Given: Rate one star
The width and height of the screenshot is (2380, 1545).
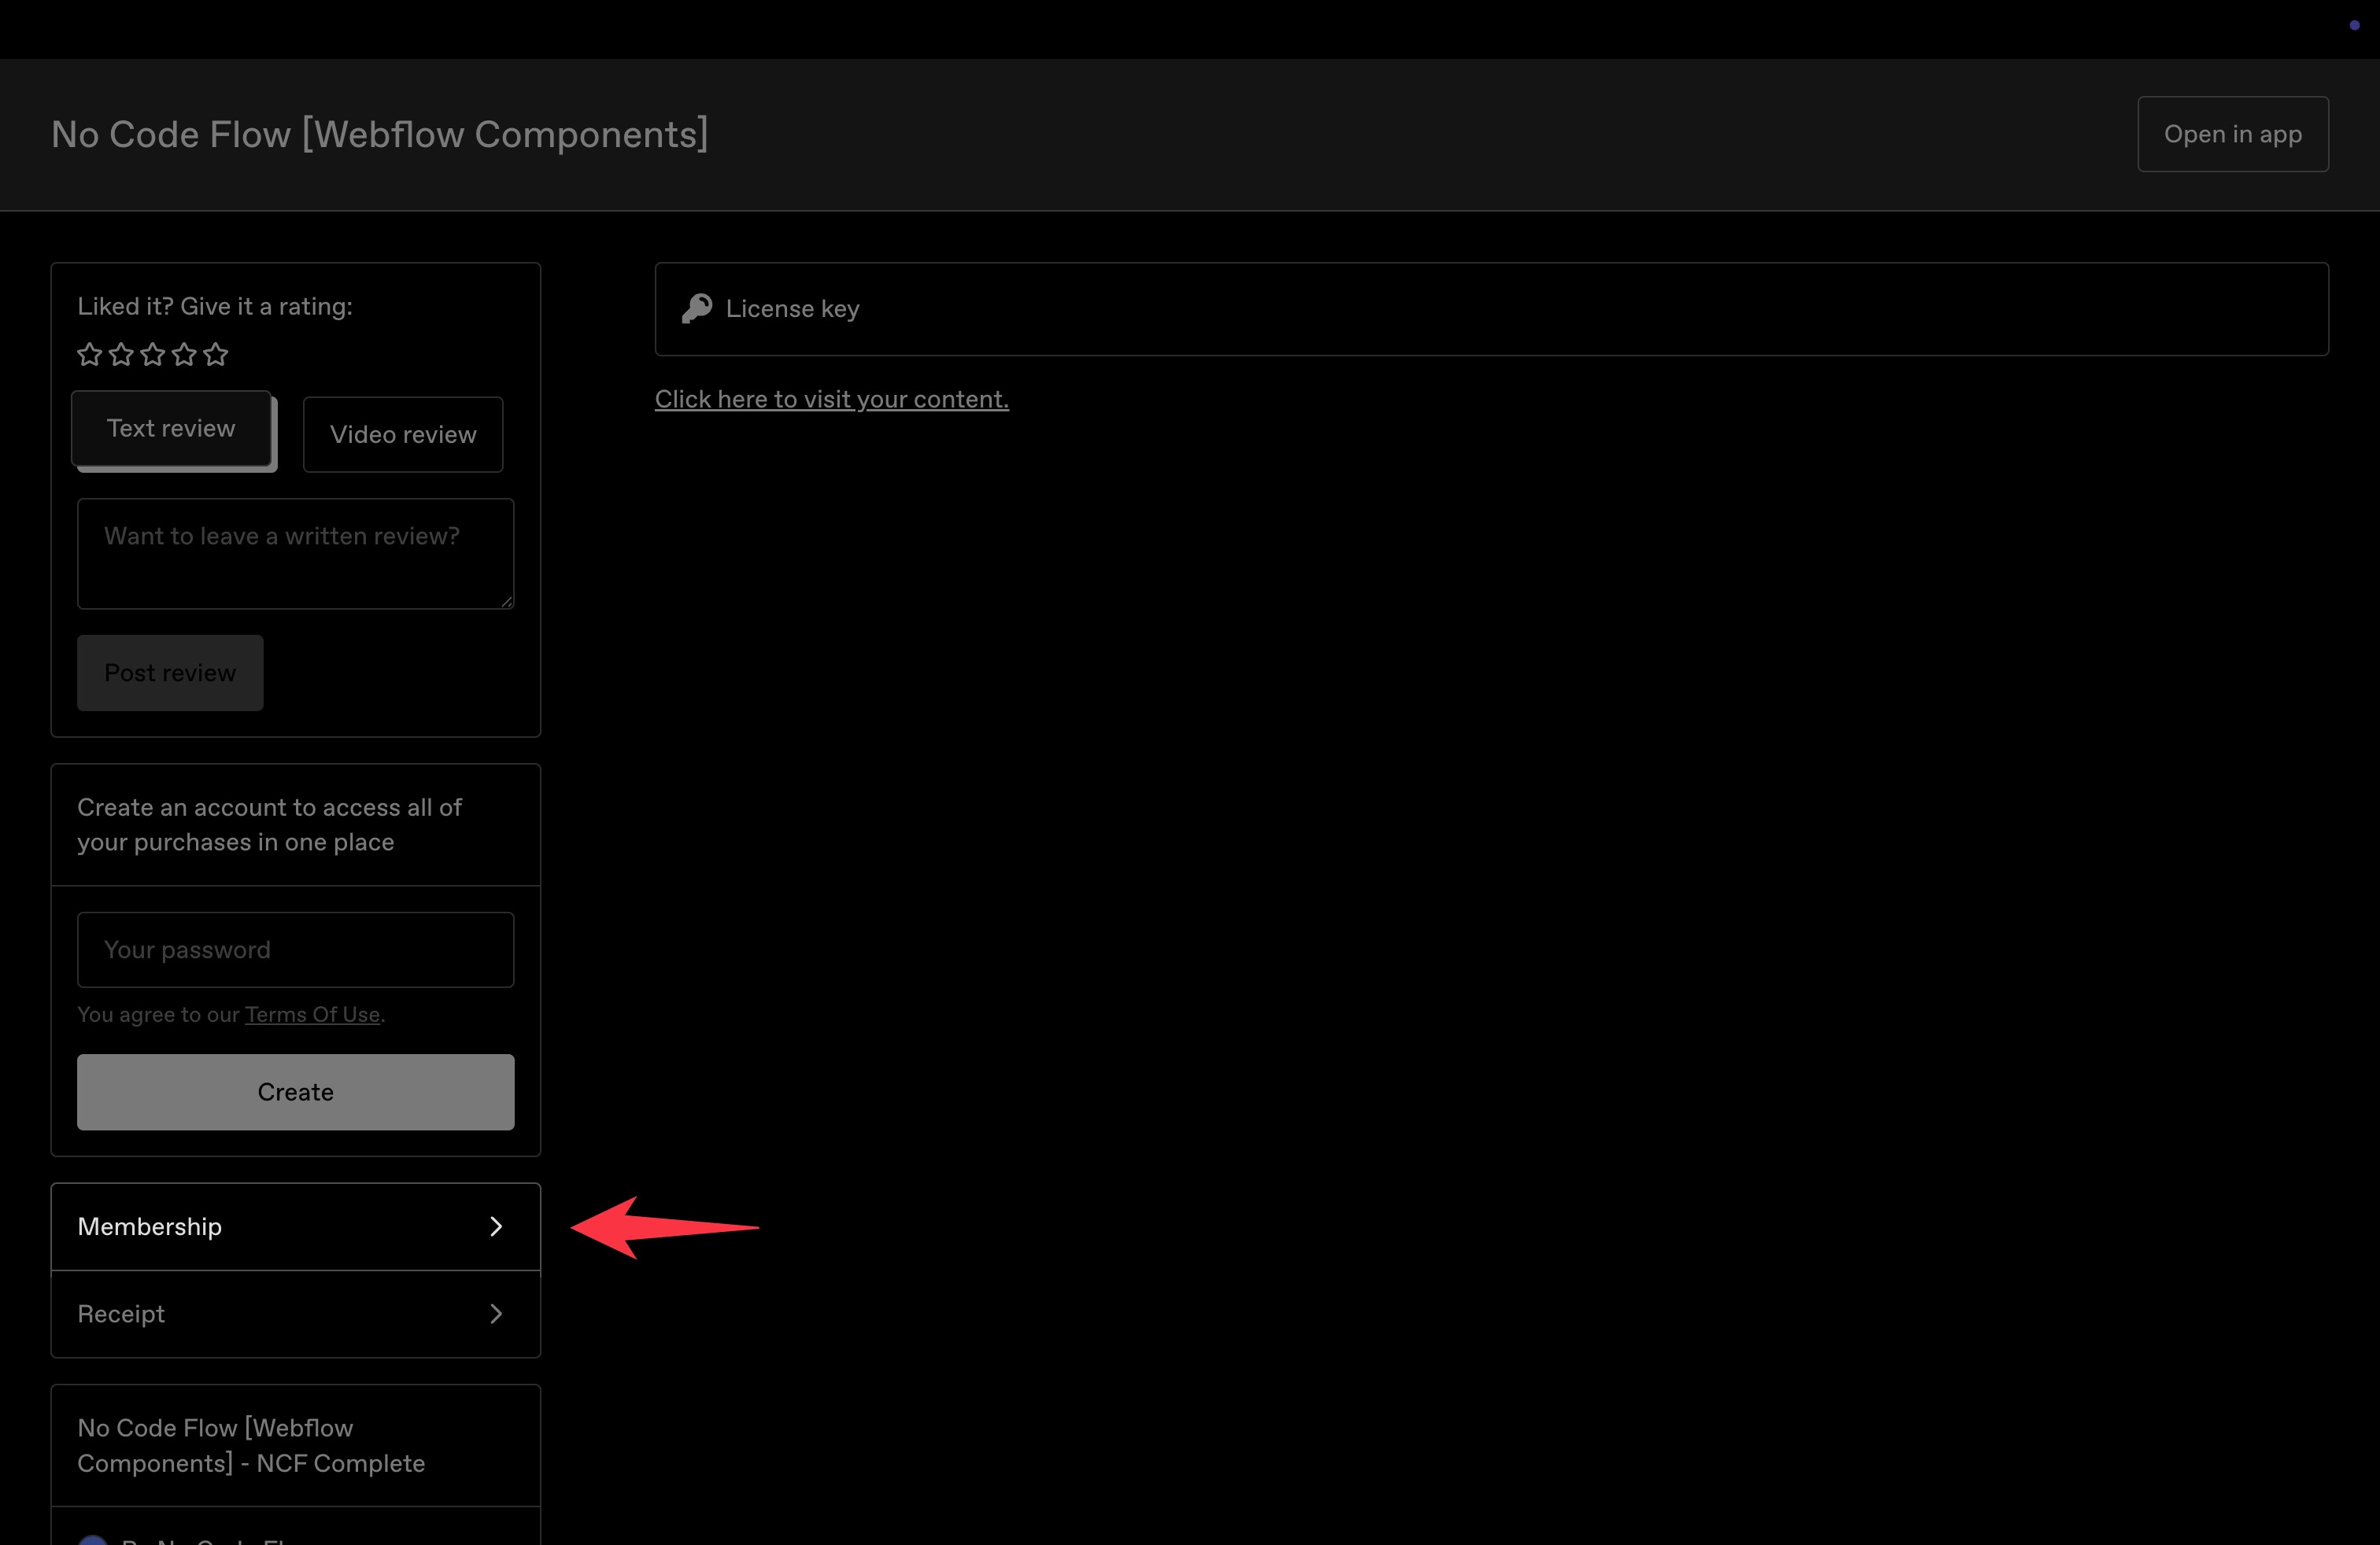Looking at the screenshot, I should tap(90, 354).
